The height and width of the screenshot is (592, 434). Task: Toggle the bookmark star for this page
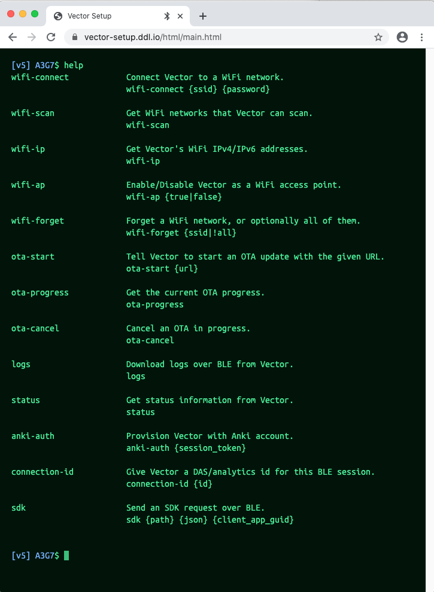click(x=378, y=36)
